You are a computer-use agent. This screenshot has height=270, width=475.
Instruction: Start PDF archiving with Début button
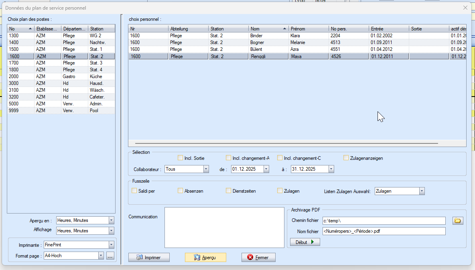tap(305, 242)
